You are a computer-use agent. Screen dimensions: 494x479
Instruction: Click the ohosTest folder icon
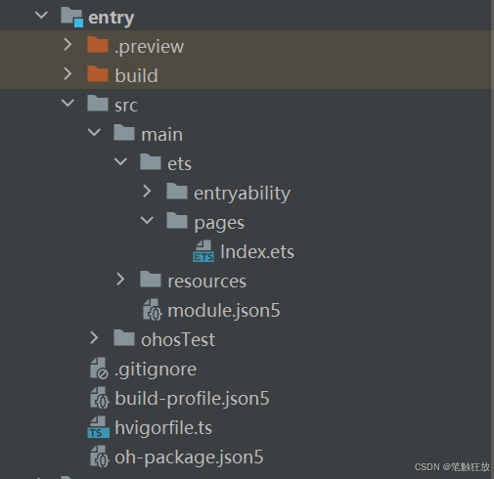124,338
